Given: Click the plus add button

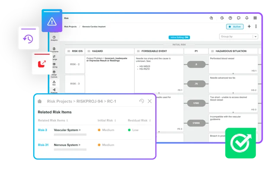Looking at the screenshot, I should coord(249,26).
